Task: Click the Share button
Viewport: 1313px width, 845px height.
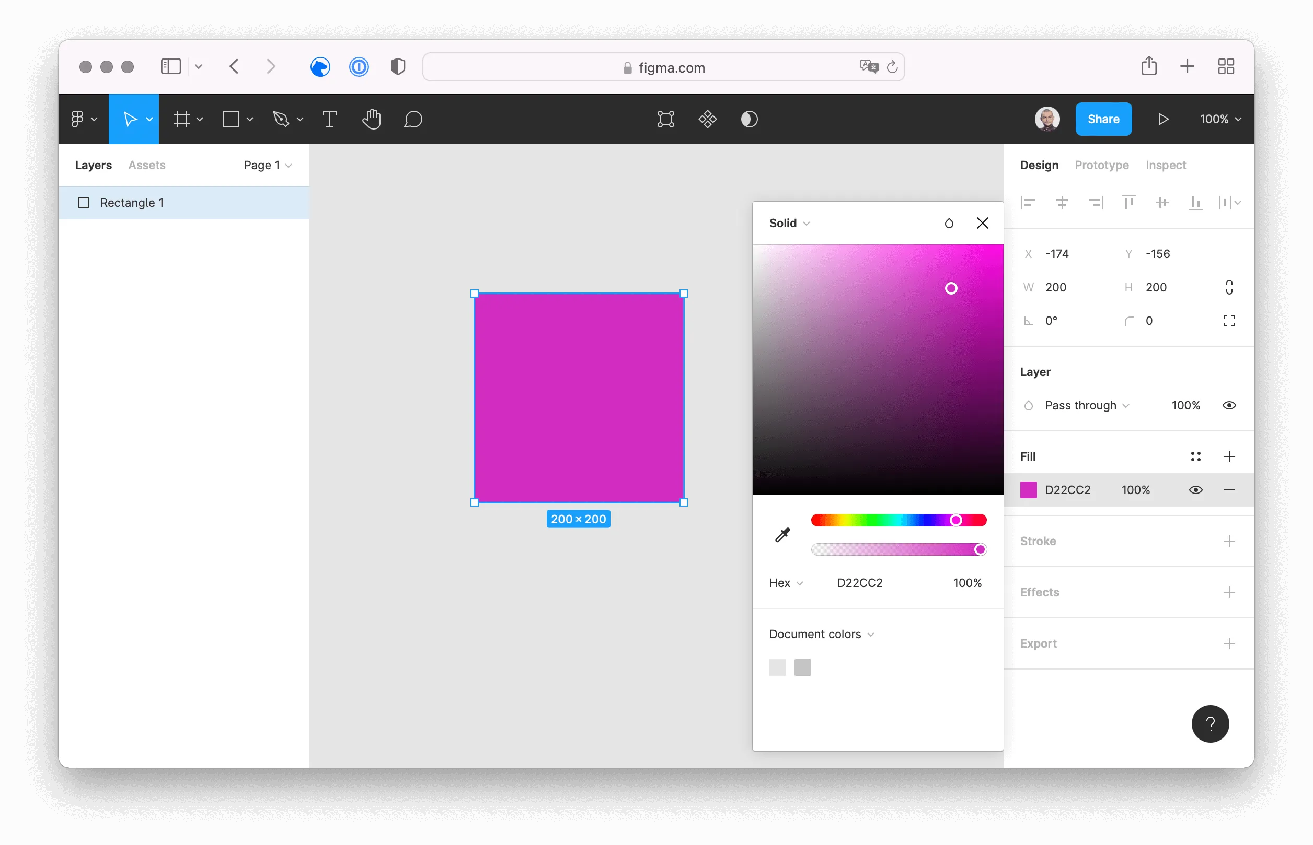Action: (1103, 119)
